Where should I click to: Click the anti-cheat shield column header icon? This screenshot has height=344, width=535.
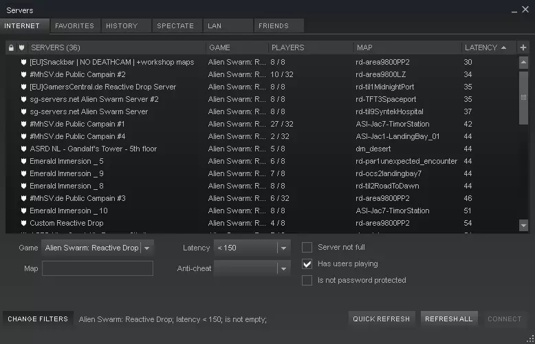tap(22, 48)
